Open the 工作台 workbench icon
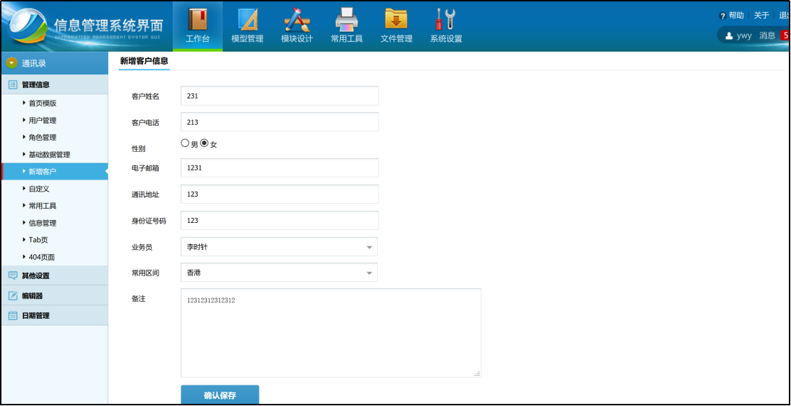This screenshot has height=406, width=791. (197, 19)
